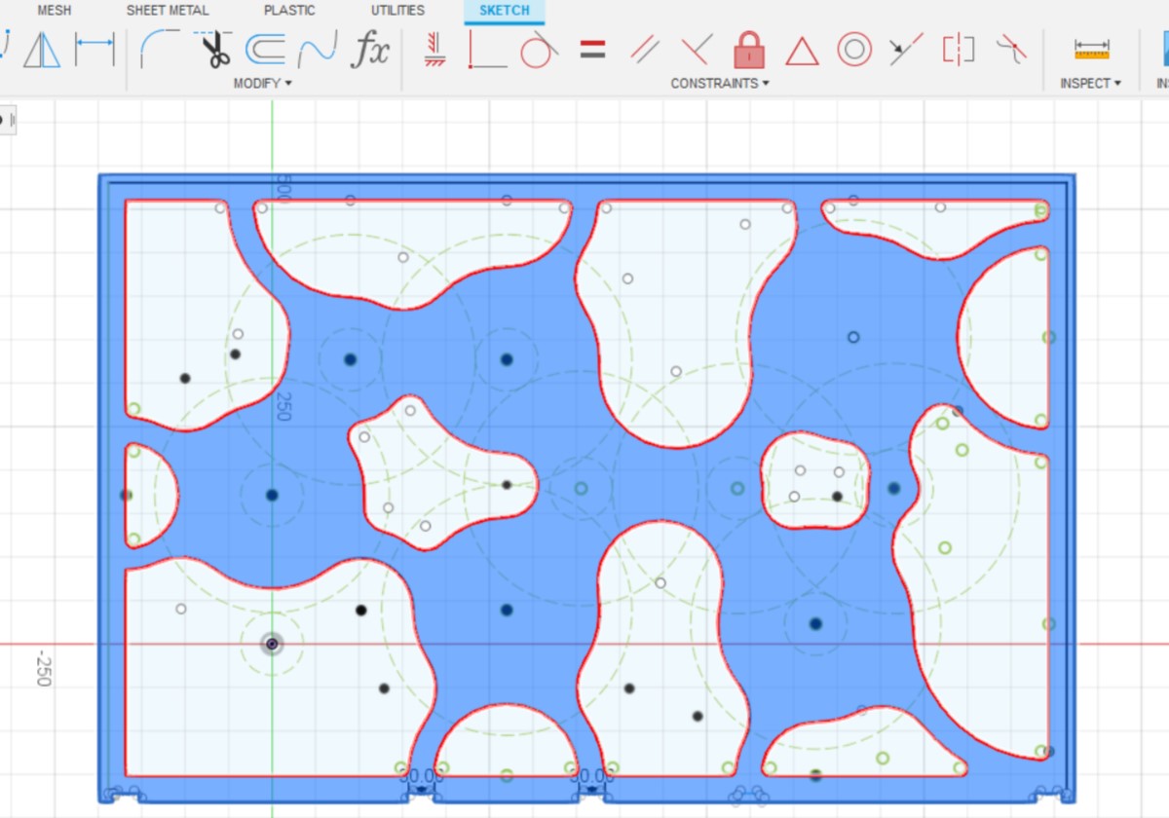Viewport: 1169px width, 818px height.
Task: Switch to the UTILITIES tab
Action: point(397,11)
